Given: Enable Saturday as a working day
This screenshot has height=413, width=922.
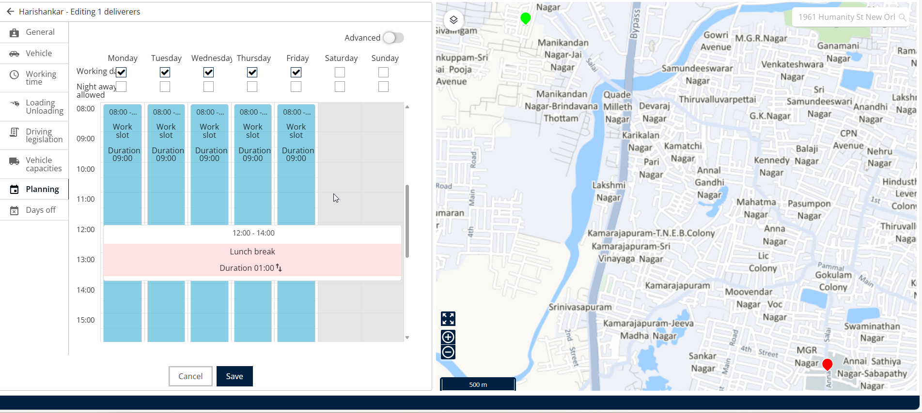Looking at the screenshot, I should (x=340, y=73).
